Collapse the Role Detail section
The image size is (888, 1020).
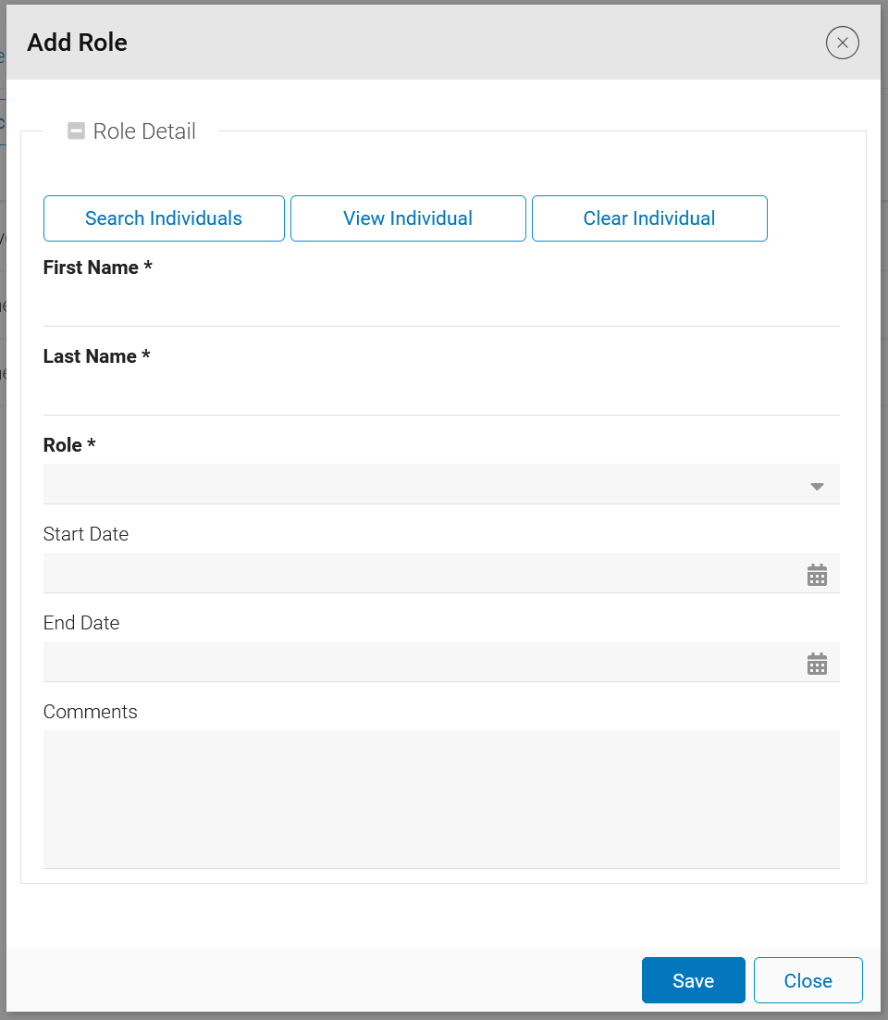76,131
